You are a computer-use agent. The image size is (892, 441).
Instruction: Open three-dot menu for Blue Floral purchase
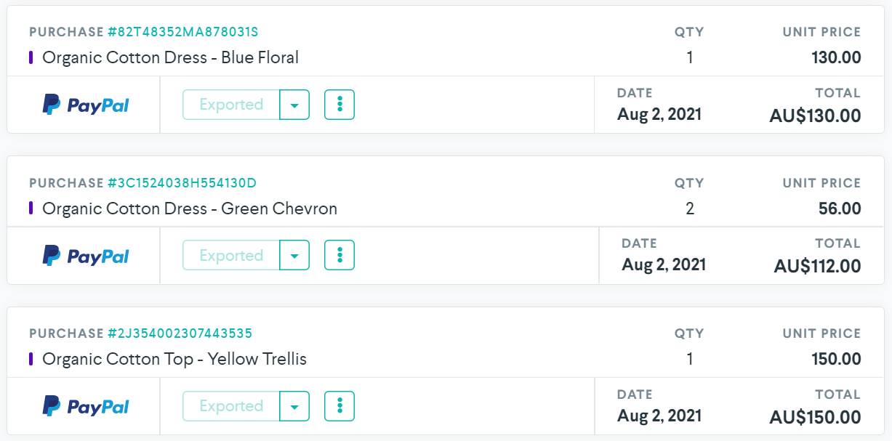point(339,105)
